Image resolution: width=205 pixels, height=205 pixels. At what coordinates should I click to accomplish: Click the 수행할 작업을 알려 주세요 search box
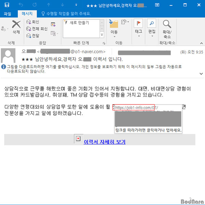66,13
